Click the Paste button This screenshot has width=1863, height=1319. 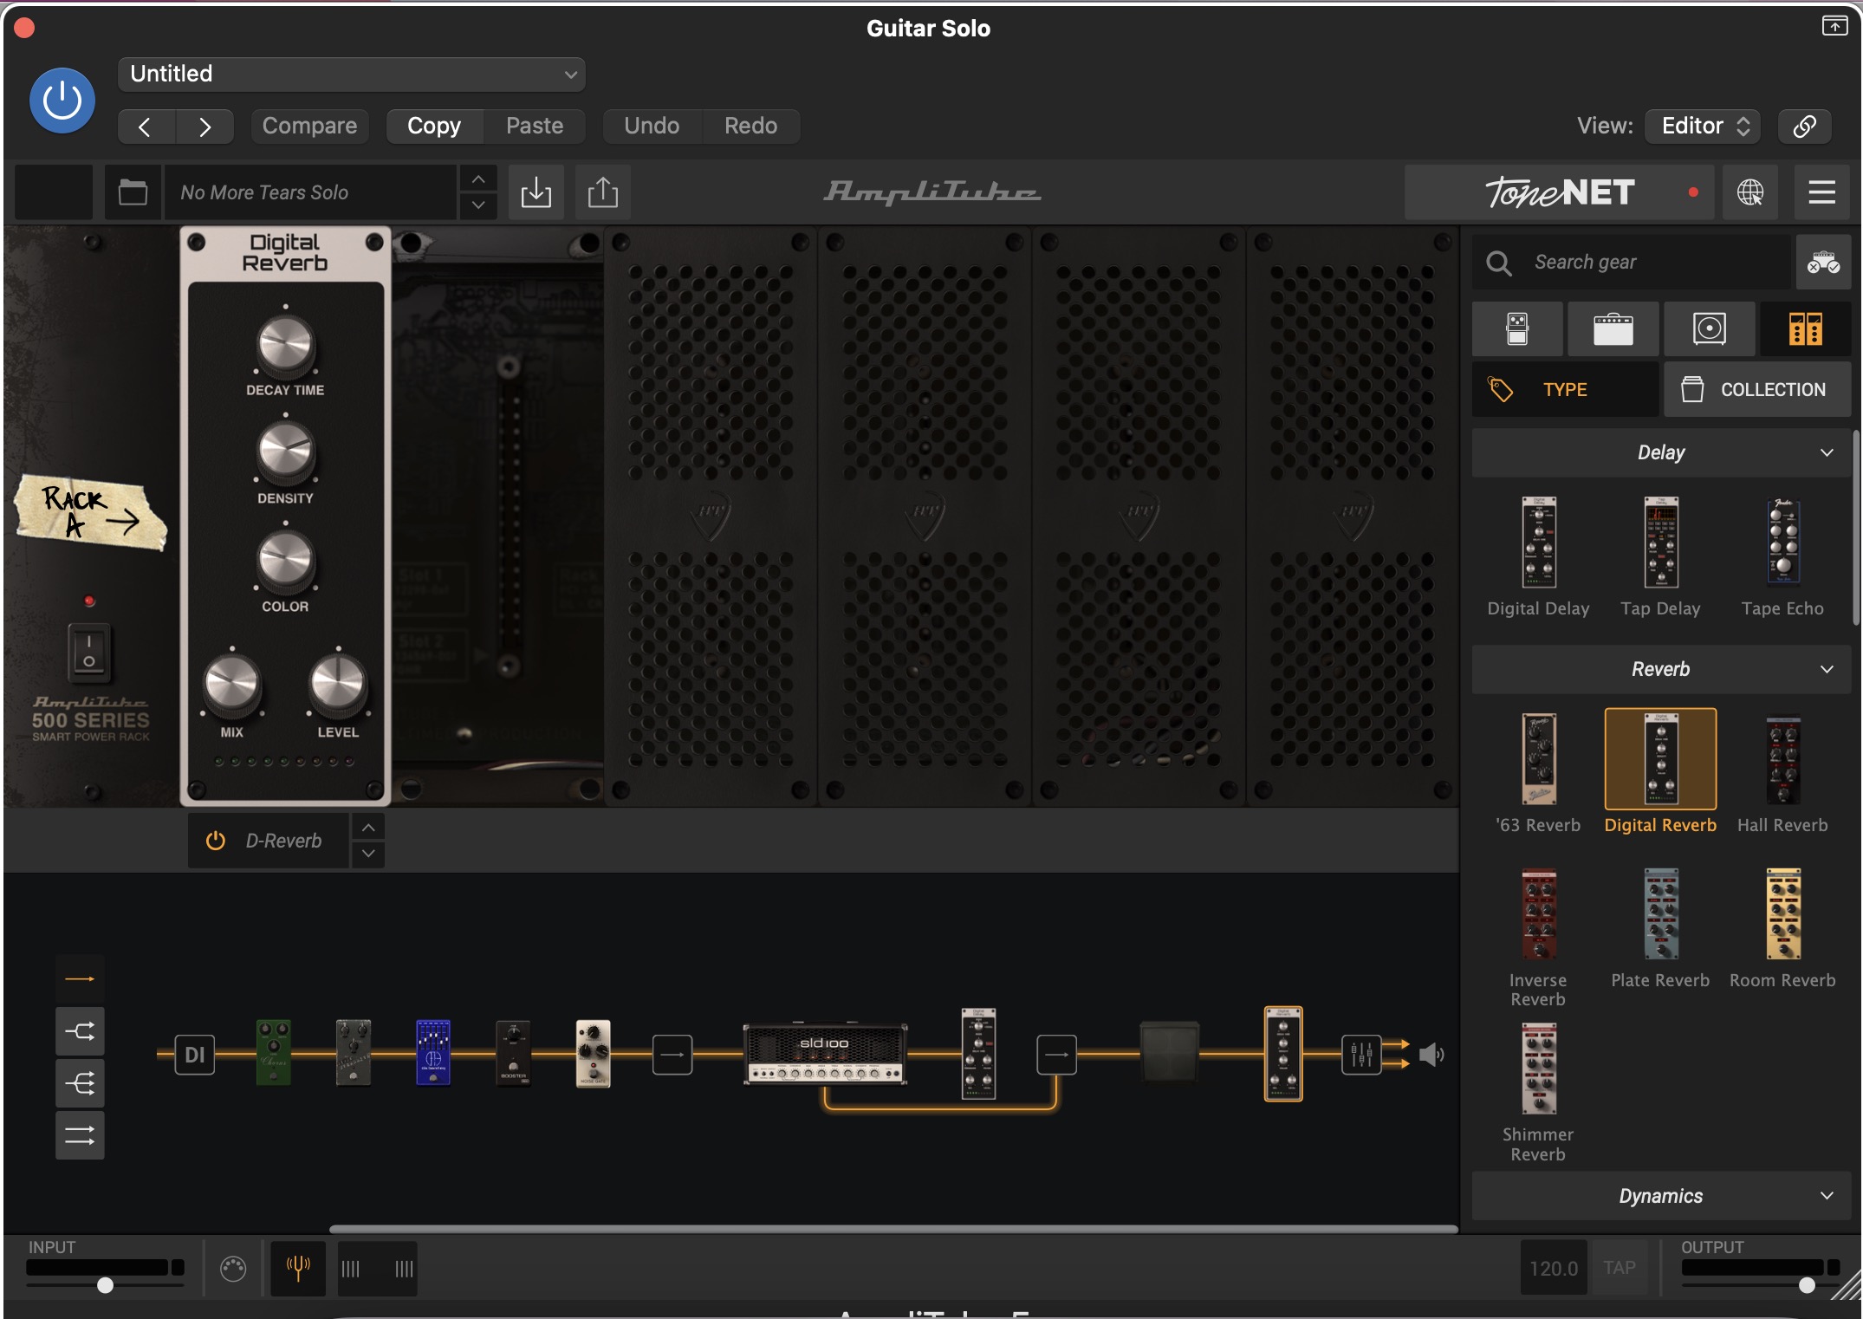(x=535, y=126)
